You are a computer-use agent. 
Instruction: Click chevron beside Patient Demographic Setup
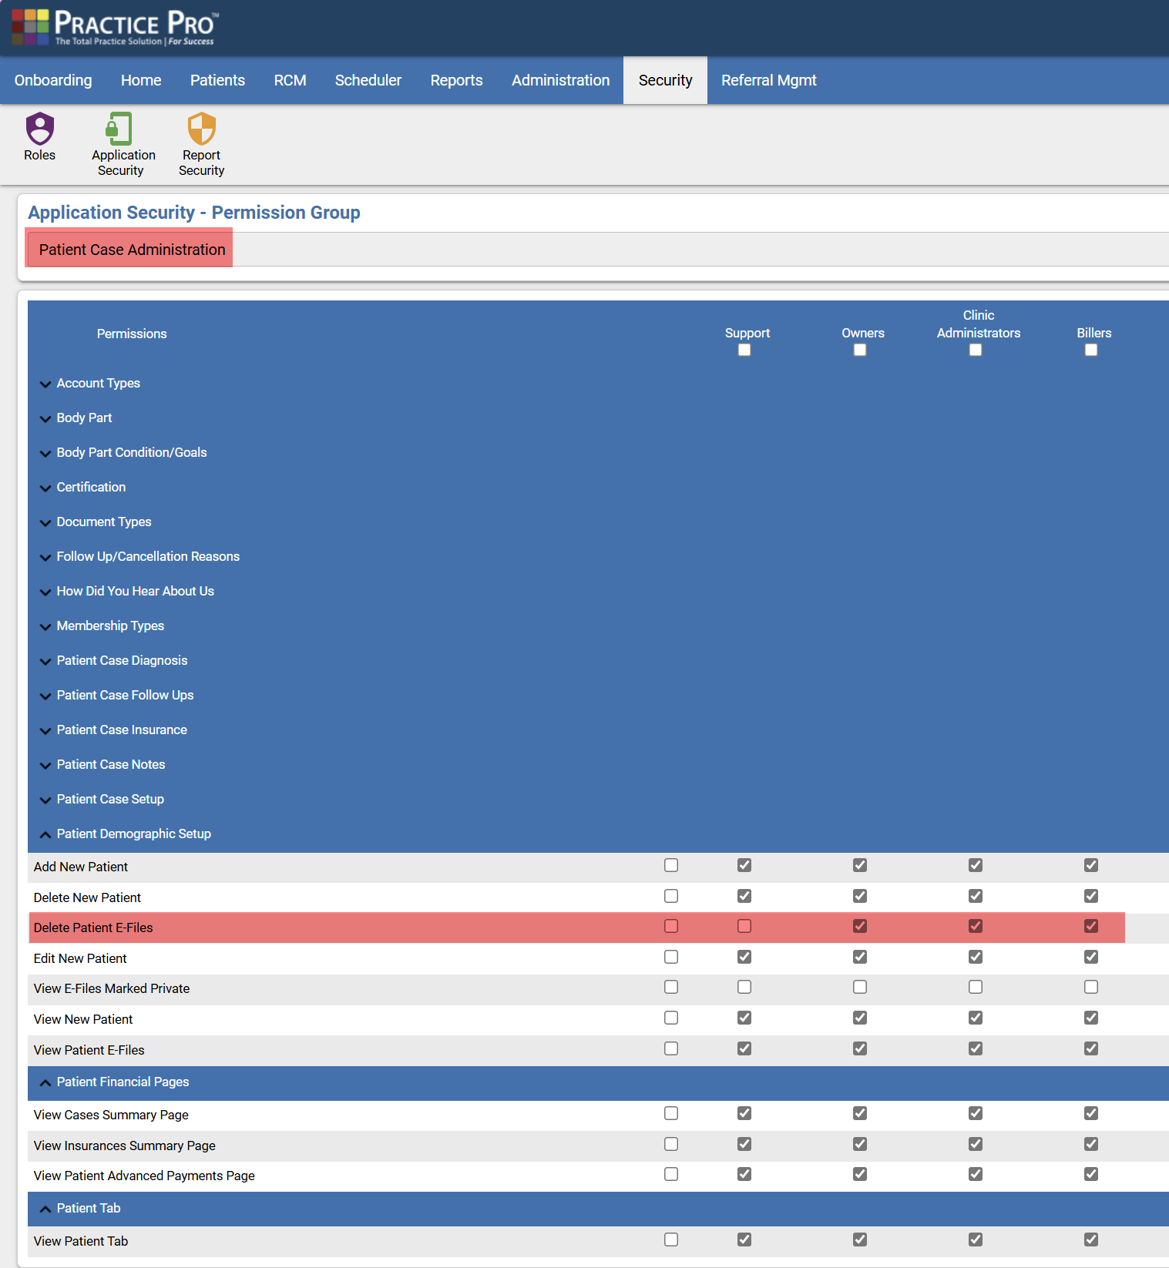pos(45,834)
